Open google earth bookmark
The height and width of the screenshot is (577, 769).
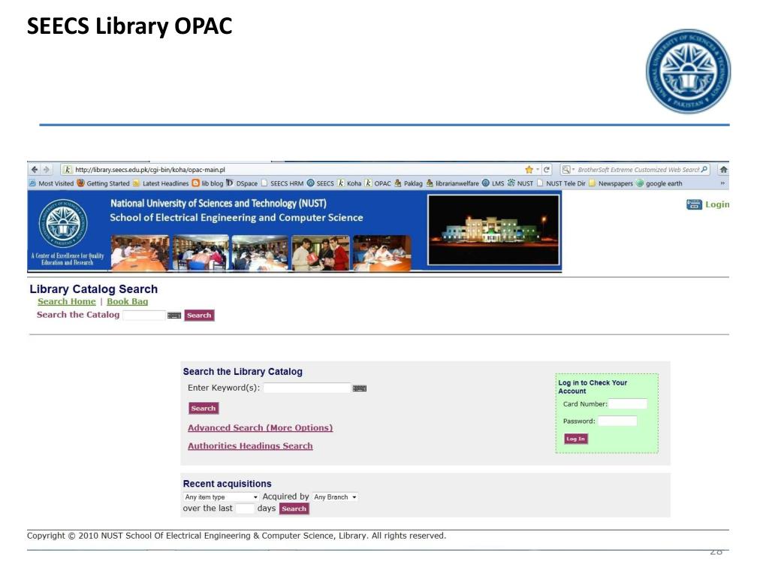point(659,183)
